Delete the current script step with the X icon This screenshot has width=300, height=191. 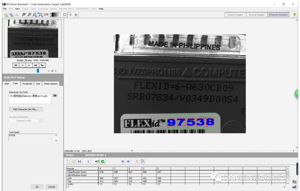pyautogui.click(x=137, y=161)
